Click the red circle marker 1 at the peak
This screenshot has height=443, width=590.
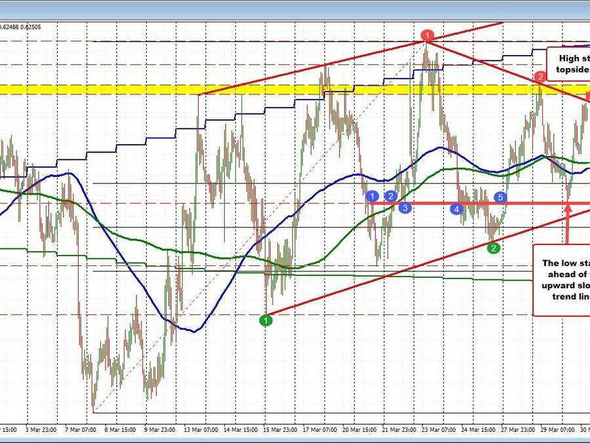[427, 35]
